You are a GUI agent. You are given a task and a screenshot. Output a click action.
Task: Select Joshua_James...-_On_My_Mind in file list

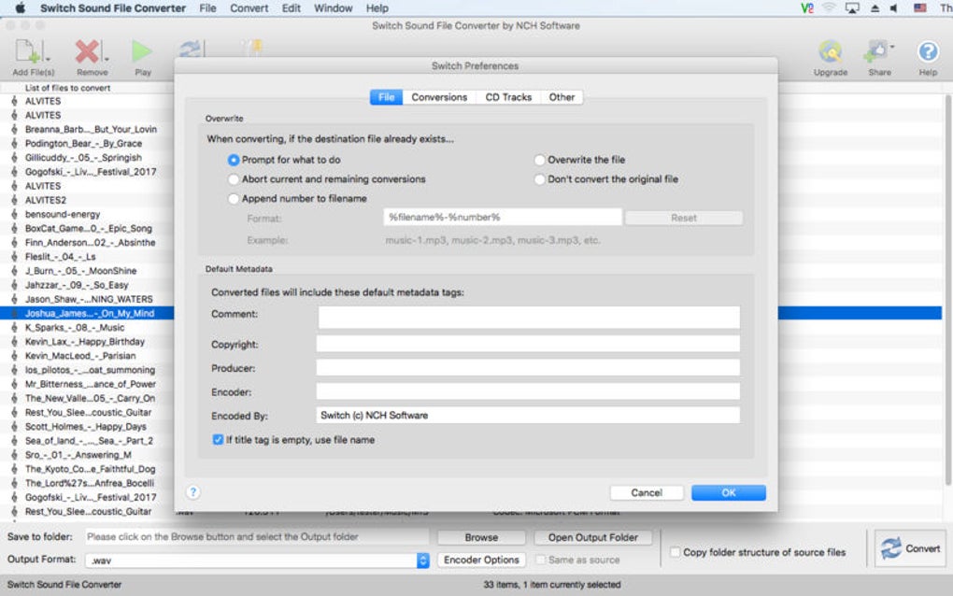tap(90, 314)
